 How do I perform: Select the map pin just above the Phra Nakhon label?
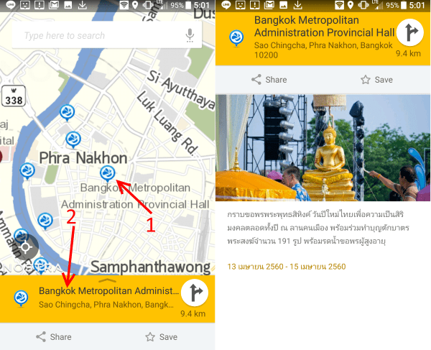pyautogui.click(x=73, y=139)
